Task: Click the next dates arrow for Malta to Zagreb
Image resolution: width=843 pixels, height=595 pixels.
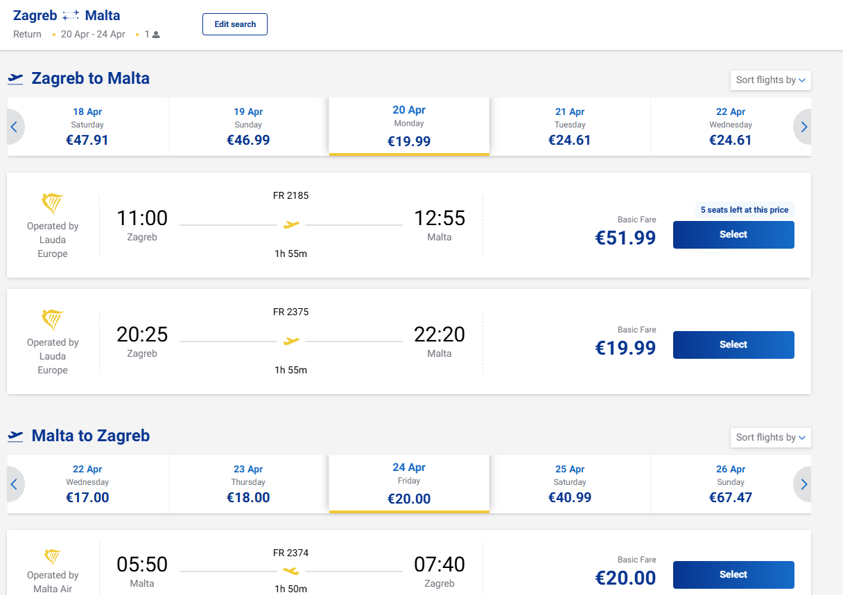Action: tap(803, 484)
